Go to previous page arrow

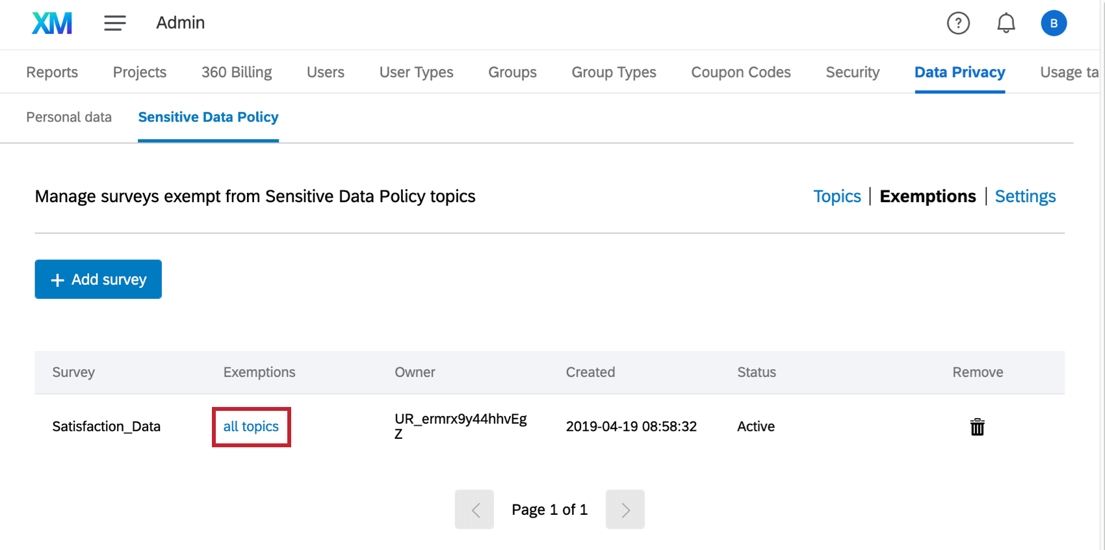474,510
